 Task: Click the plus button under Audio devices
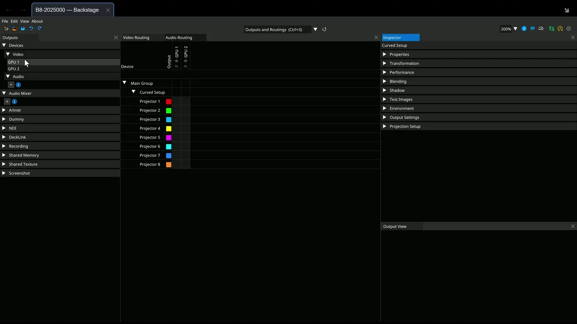[11, 85]
